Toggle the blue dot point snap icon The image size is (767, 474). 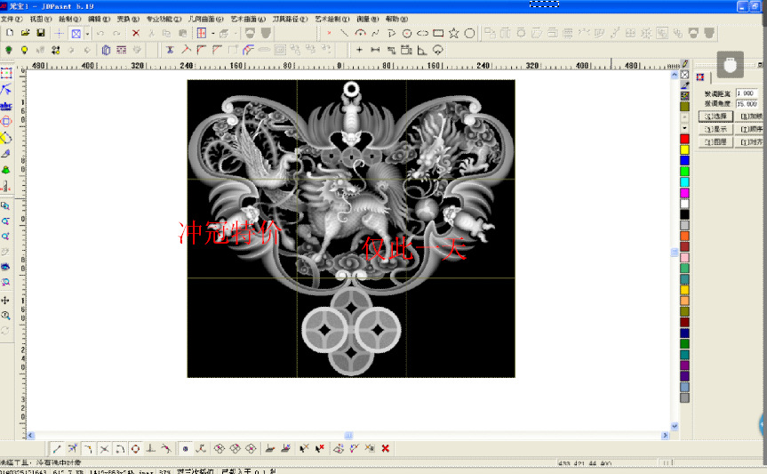[x=185, y=448]
